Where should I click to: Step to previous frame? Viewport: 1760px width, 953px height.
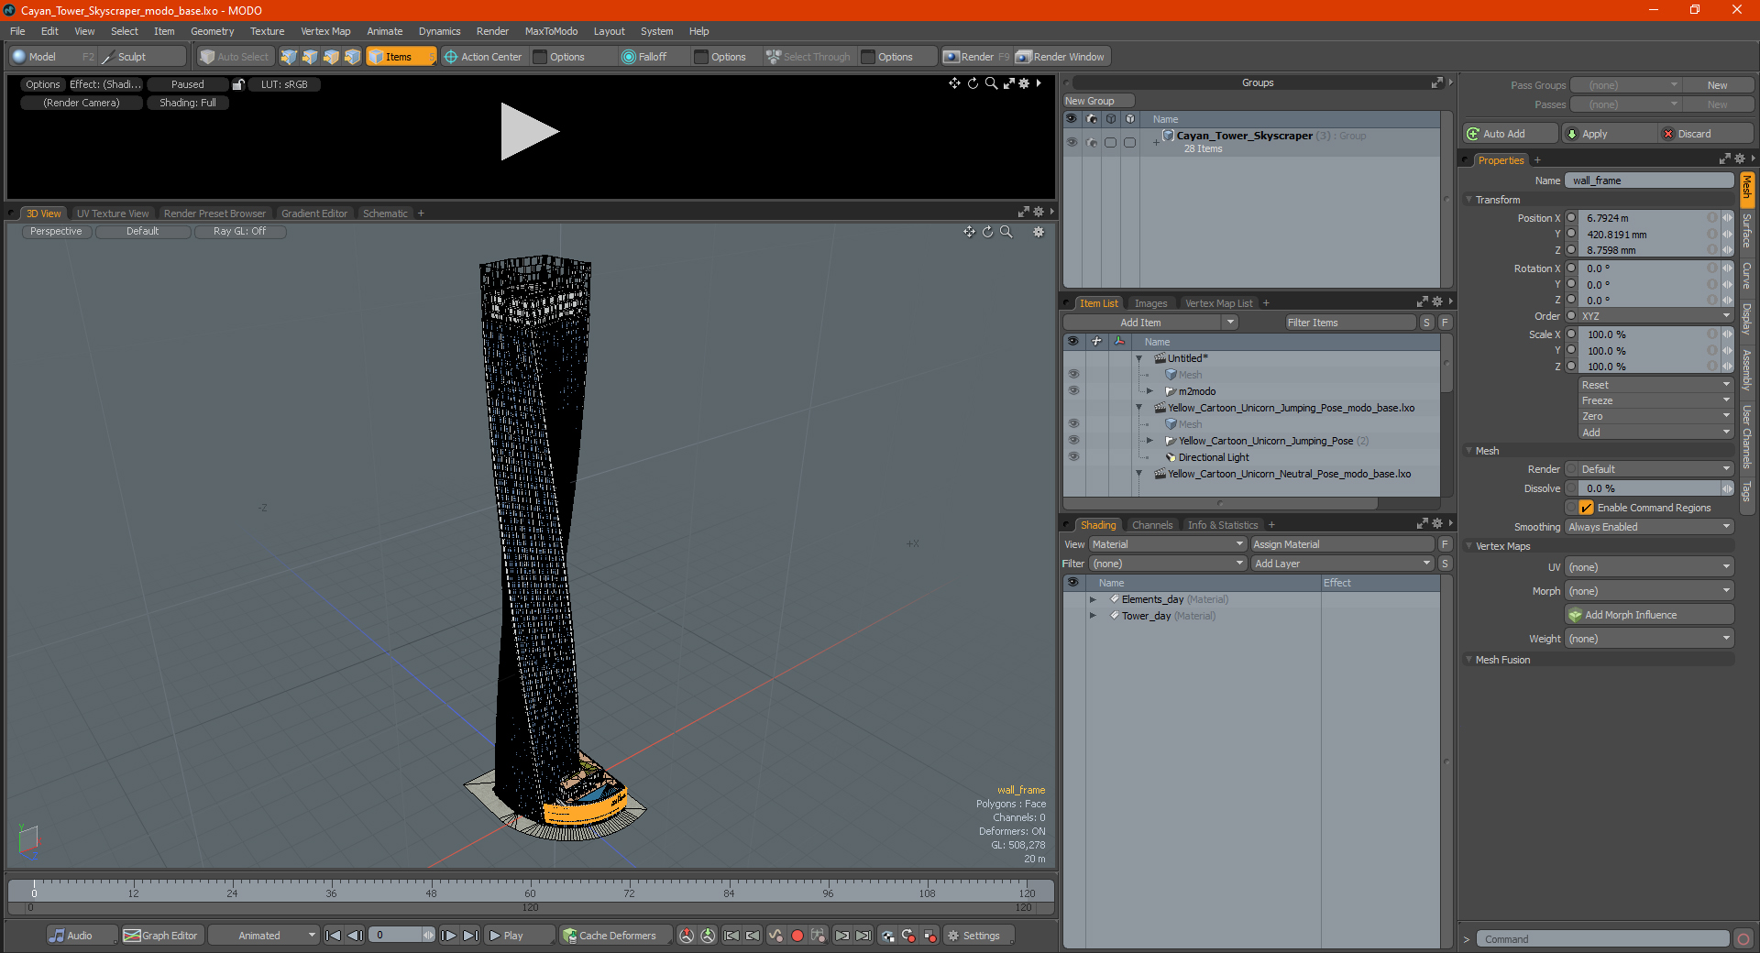coord(355,936)
